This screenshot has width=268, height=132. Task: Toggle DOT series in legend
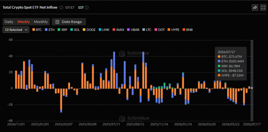159,30
